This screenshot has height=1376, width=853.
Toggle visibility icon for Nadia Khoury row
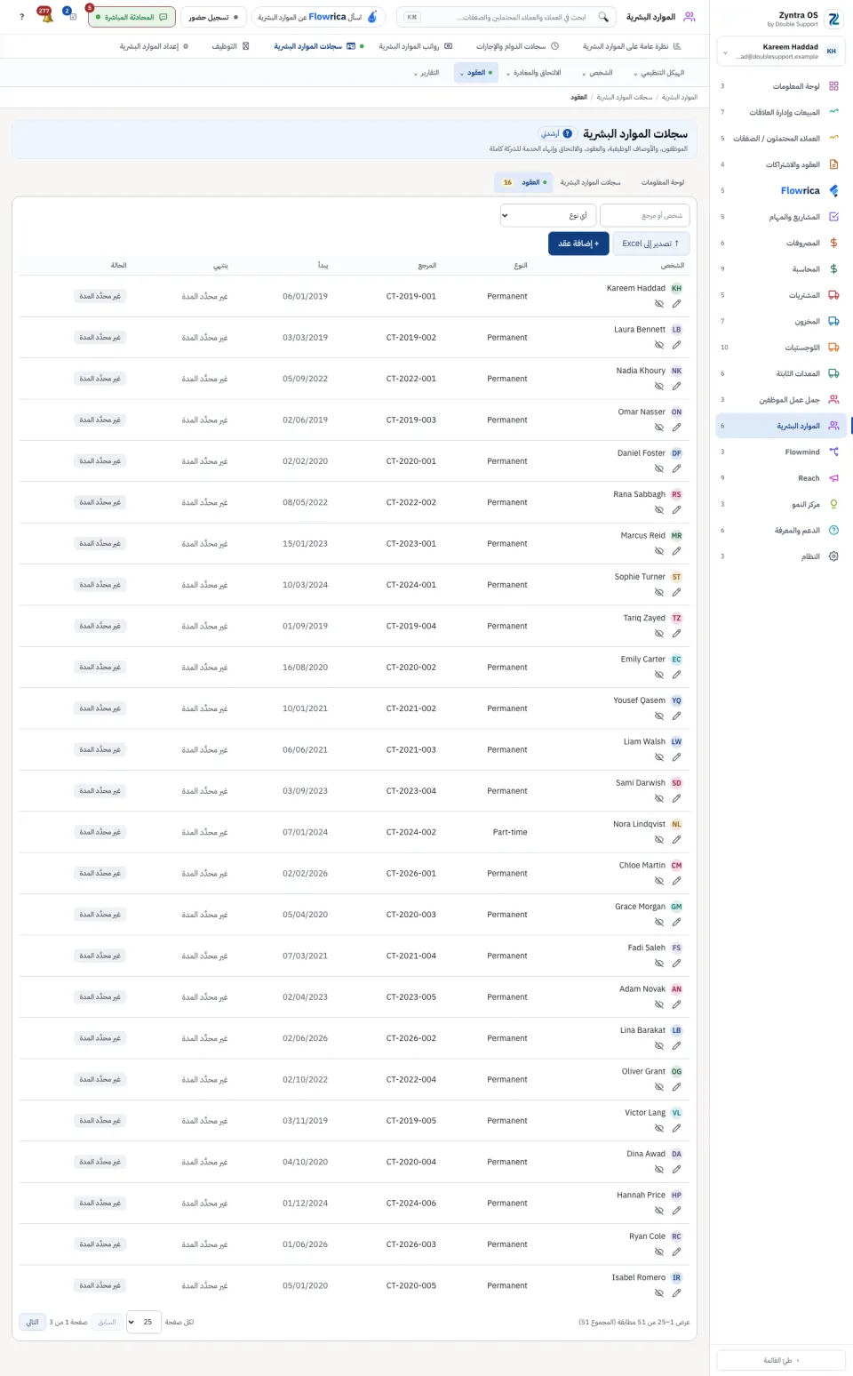click(659, 386)
